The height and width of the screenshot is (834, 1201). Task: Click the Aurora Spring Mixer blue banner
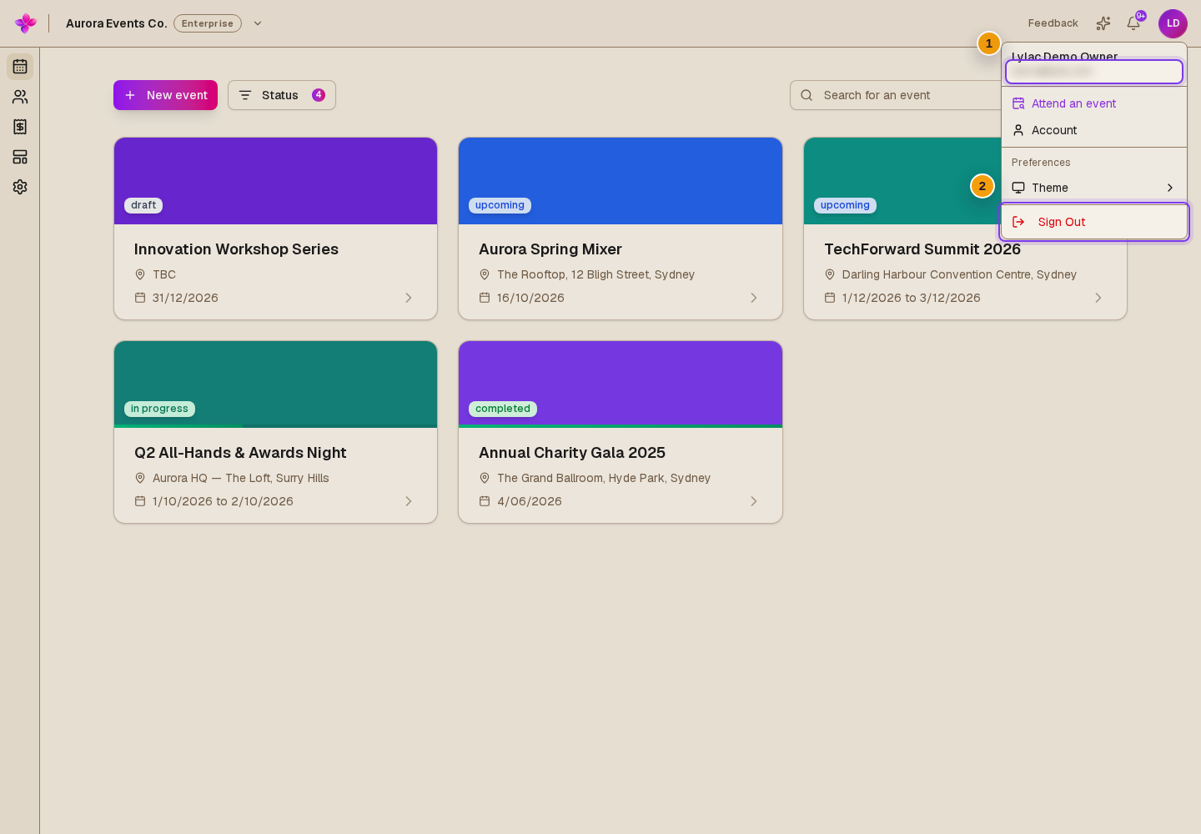coord(621,181)
